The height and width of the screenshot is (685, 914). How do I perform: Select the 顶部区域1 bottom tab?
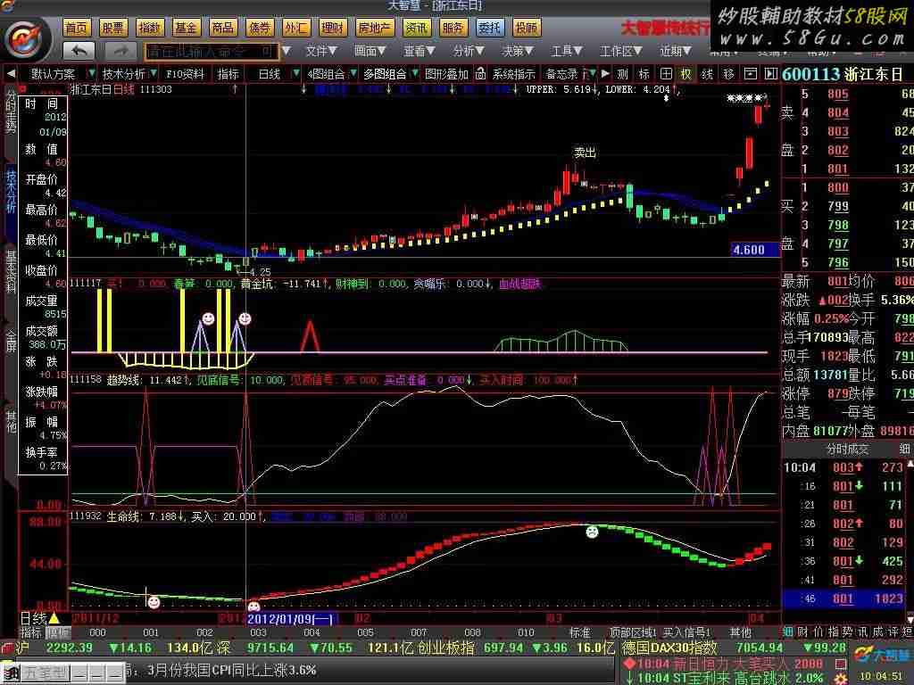coord(633,632)
